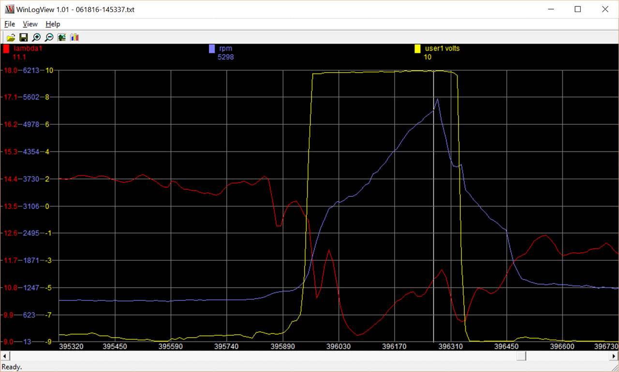Click the rpm peak on the graph
The width and height of the screenshot is (619, 372).
click(438, 99)
